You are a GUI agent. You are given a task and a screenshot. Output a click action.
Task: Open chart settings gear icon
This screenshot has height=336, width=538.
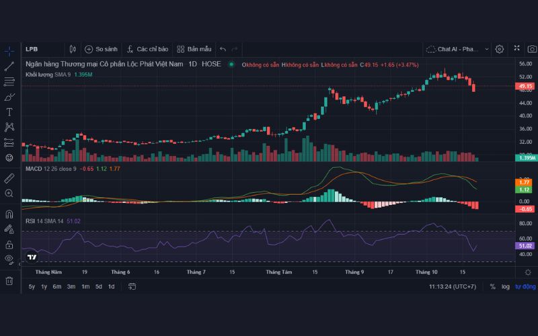tap(500, 49)
